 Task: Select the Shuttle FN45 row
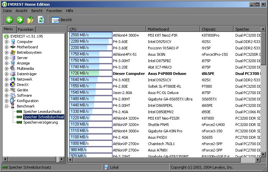165,125
